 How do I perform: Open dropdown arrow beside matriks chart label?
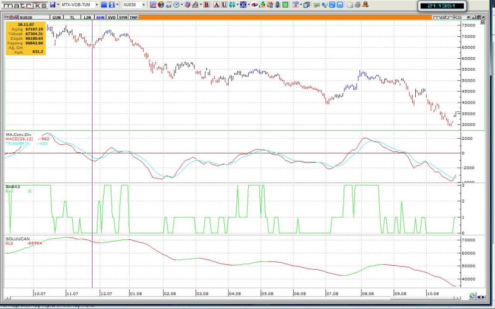[468, 17]
